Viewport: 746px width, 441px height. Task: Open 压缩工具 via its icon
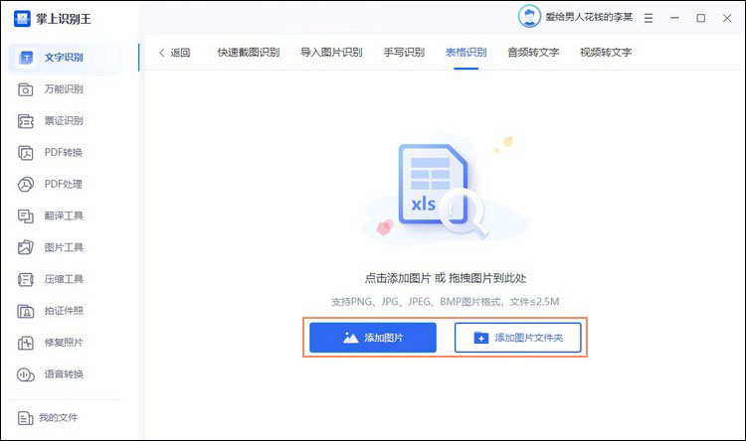pyautogui.click(x=25, y=279)
